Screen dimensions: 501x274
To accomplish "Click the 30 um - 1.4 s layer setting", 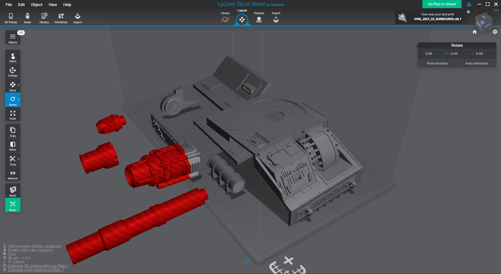I will pyautogui.click(x=19, y=258).
